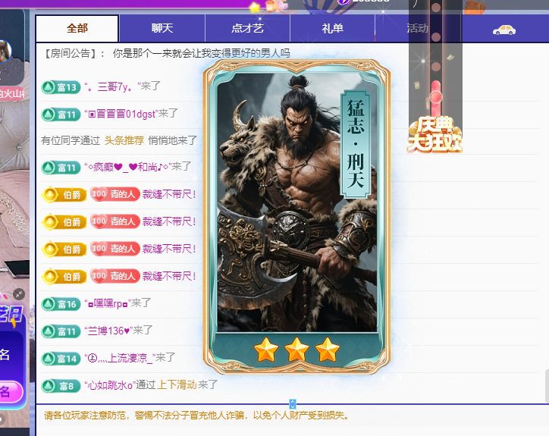Open the 点才艺 tab

[x=247, y=28]
